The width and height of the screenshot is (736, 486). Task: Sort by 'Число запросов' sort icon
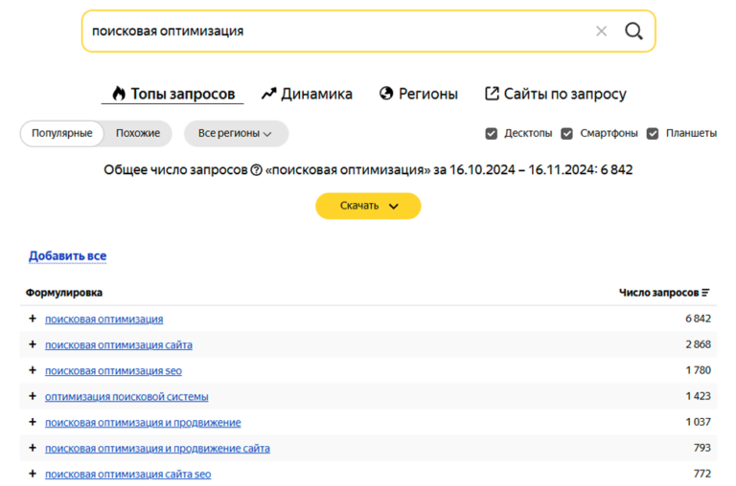pos(706,293)
